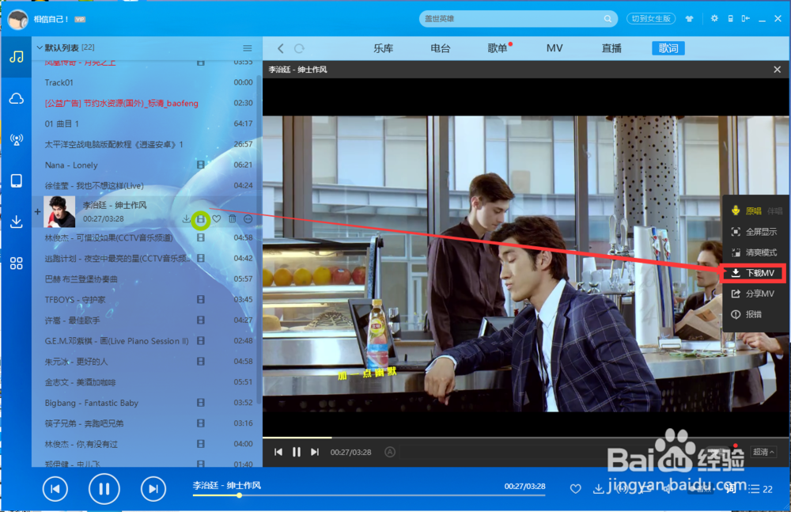Open the playlist hamburger menu
This screenshot has height=512, width=791.
[x=247, y=48]
